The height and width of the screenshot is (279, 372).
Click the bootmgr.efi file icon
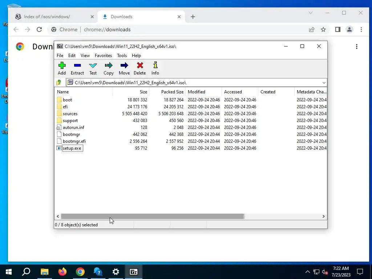(x=59, y=141)
